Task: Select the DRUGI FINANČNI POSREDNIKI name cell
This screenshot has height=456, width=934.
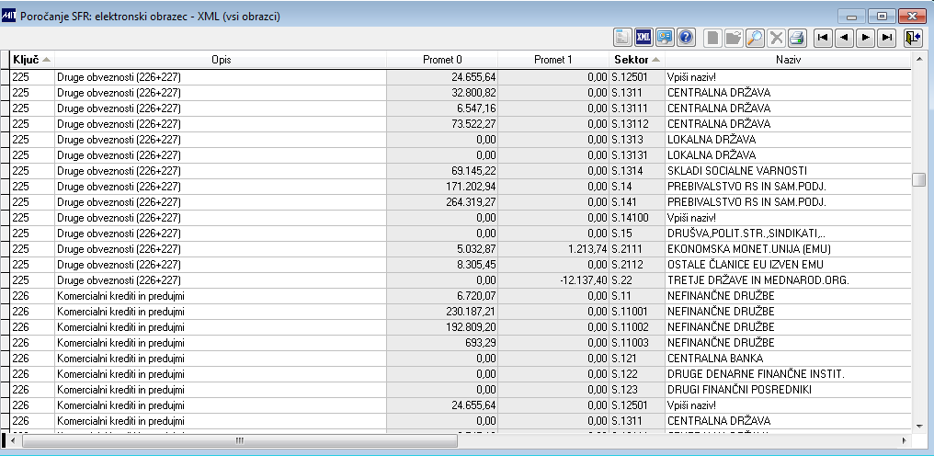Action: pyautogui.click(x=788, y=389)
